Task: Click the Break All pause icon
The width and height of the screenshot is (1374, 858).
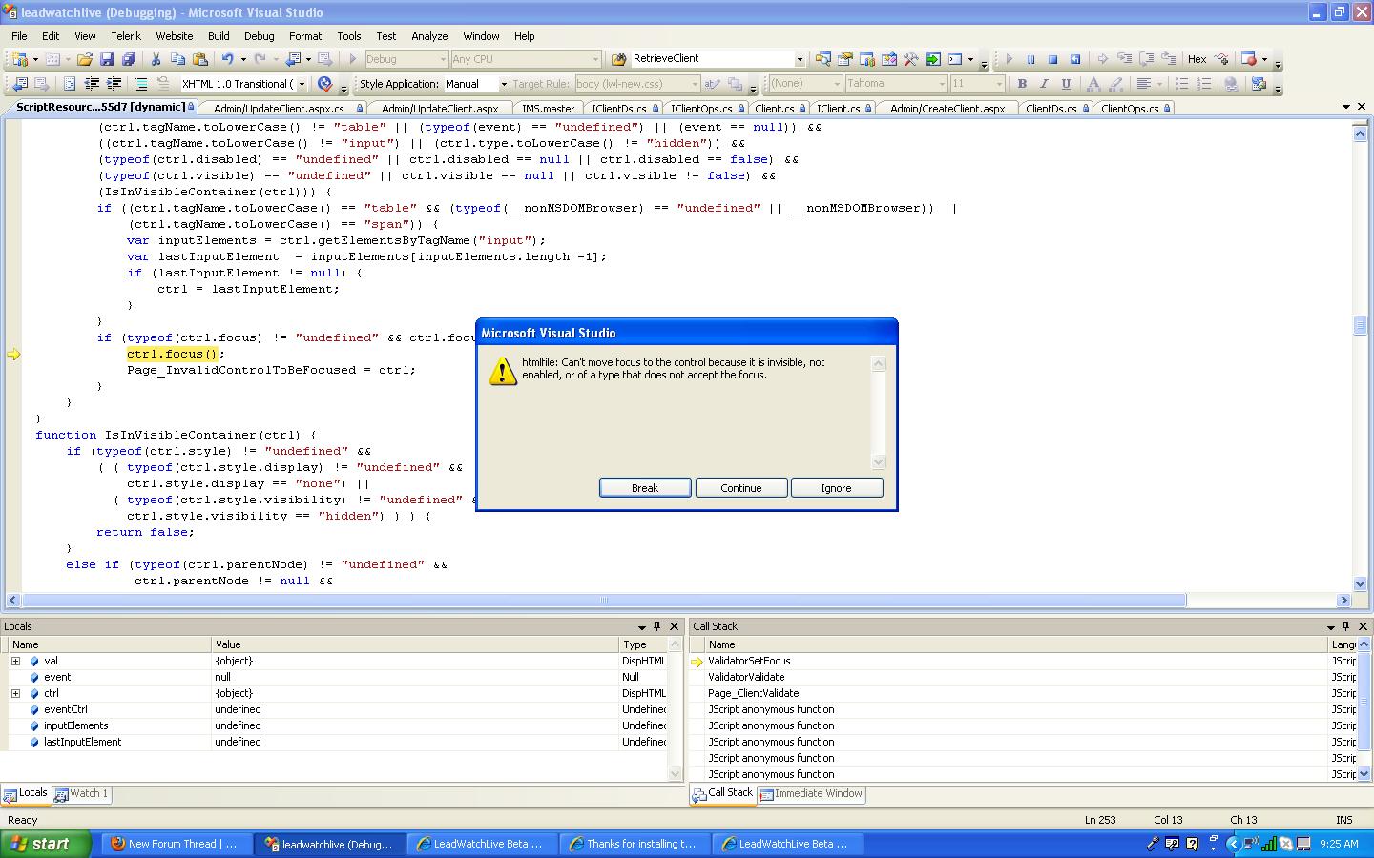Action: [1030, 59]
